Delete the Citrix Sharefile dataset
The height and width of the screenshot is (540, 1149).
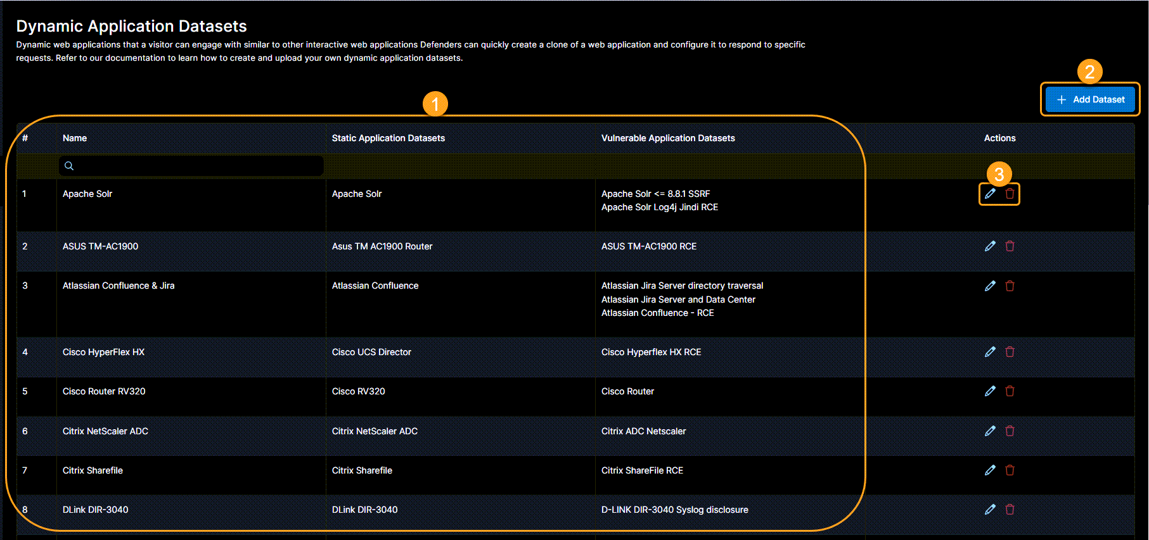point(1010,470)
